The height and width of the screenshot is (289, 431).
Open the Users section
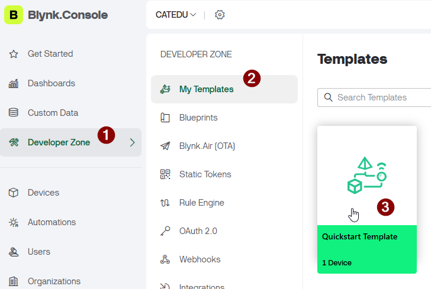pyautogui.click(x=39, y=252)
